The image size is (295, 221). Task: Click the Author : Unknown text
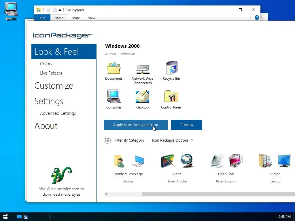(x=120, y=54)
